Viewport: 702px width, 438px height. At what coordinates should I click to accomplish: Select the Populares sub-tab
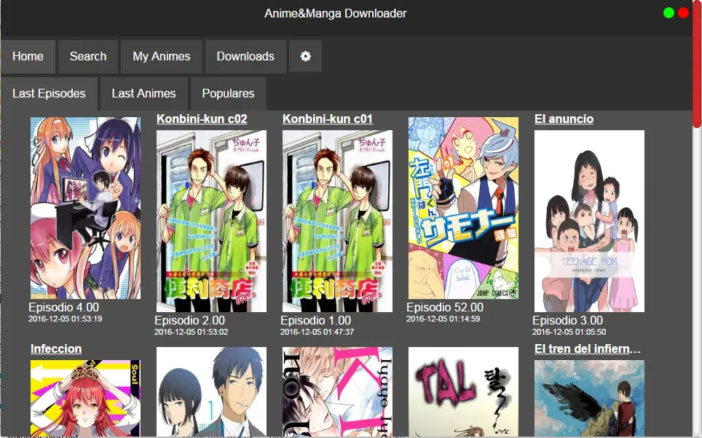[229, 94]
